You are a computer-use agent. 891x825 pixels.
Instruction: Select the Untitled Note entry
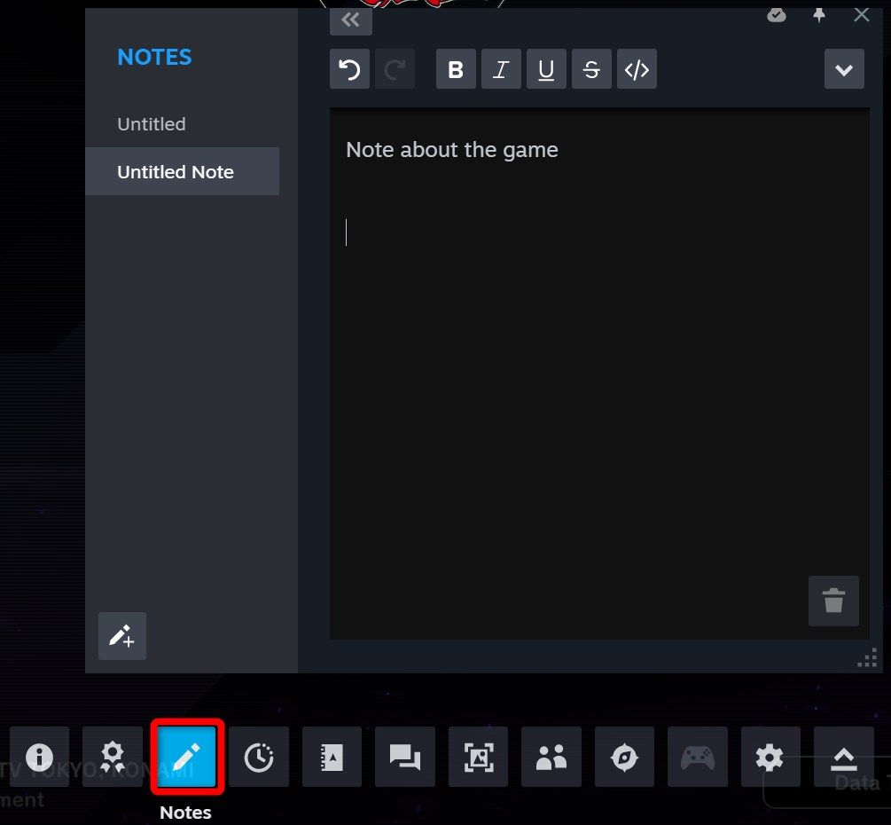pos(175,171)
